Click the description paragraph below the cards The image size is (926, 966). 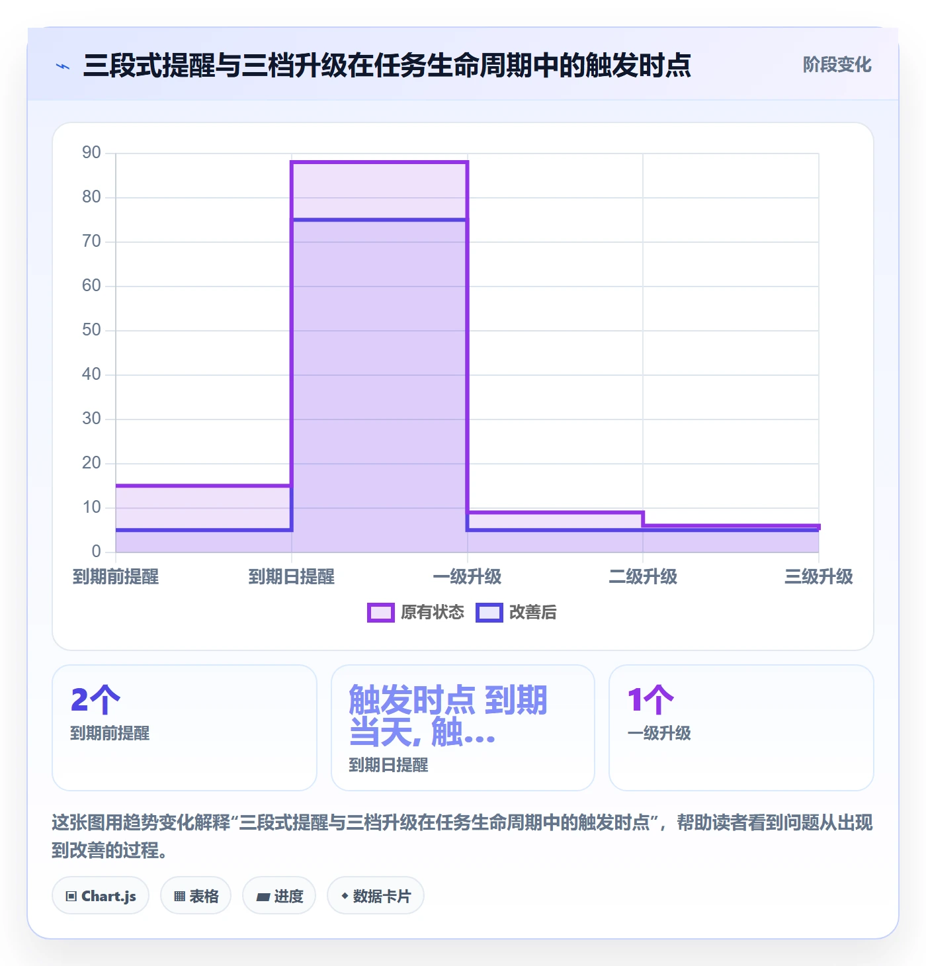click(x=462, y=836)
